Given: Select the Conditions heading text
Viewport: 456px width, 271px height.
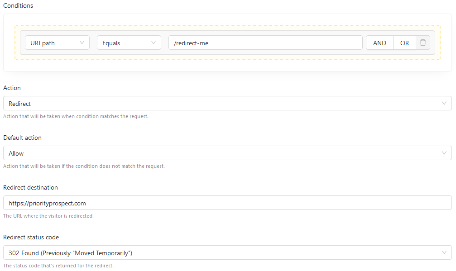Looking at the screenshot, I should tap(18, 5).
